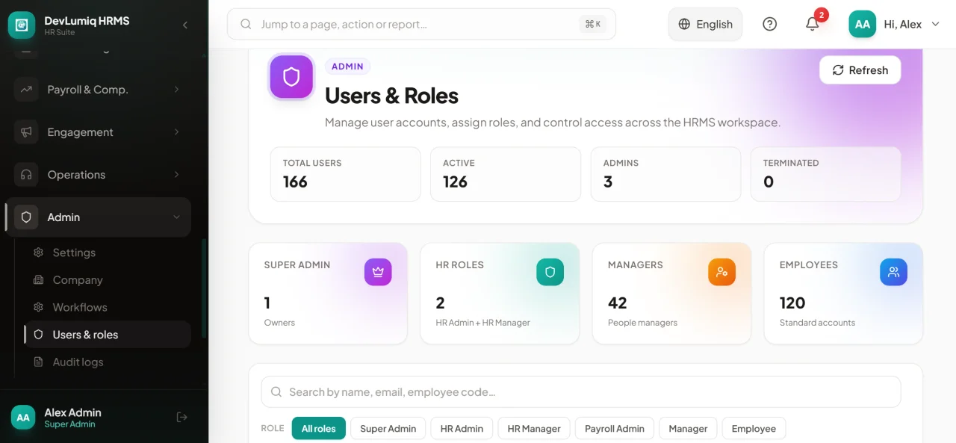Click the purple shield Users & Roles icon
Screen dimensions: 956x443
291,76
